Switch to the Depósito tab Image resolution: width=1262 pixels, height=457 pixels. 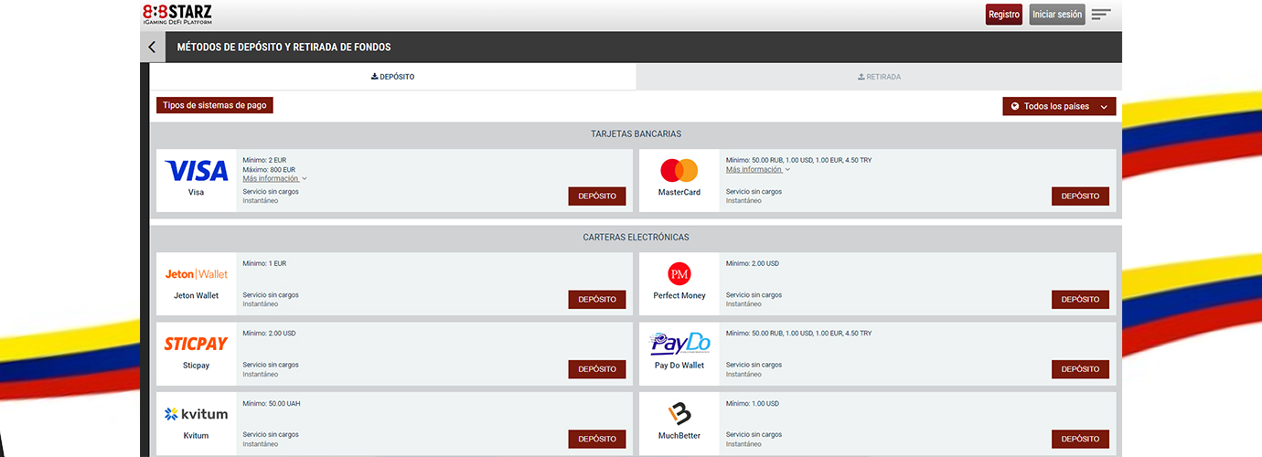click(393, 77)
